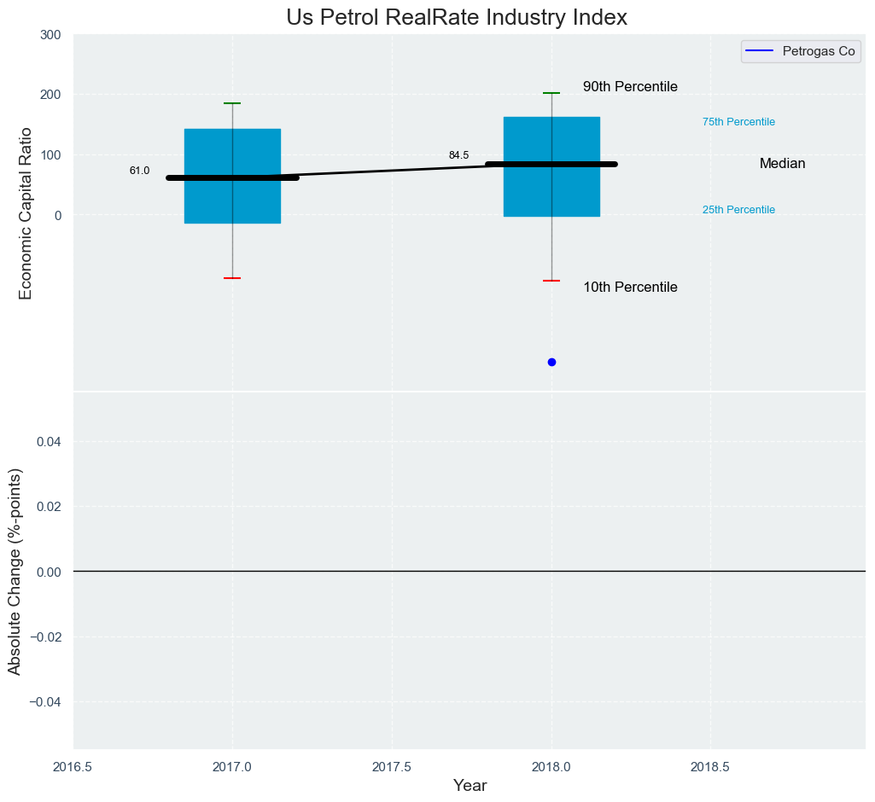Click the 300 y-axis tick label

(x=50, y=35)
